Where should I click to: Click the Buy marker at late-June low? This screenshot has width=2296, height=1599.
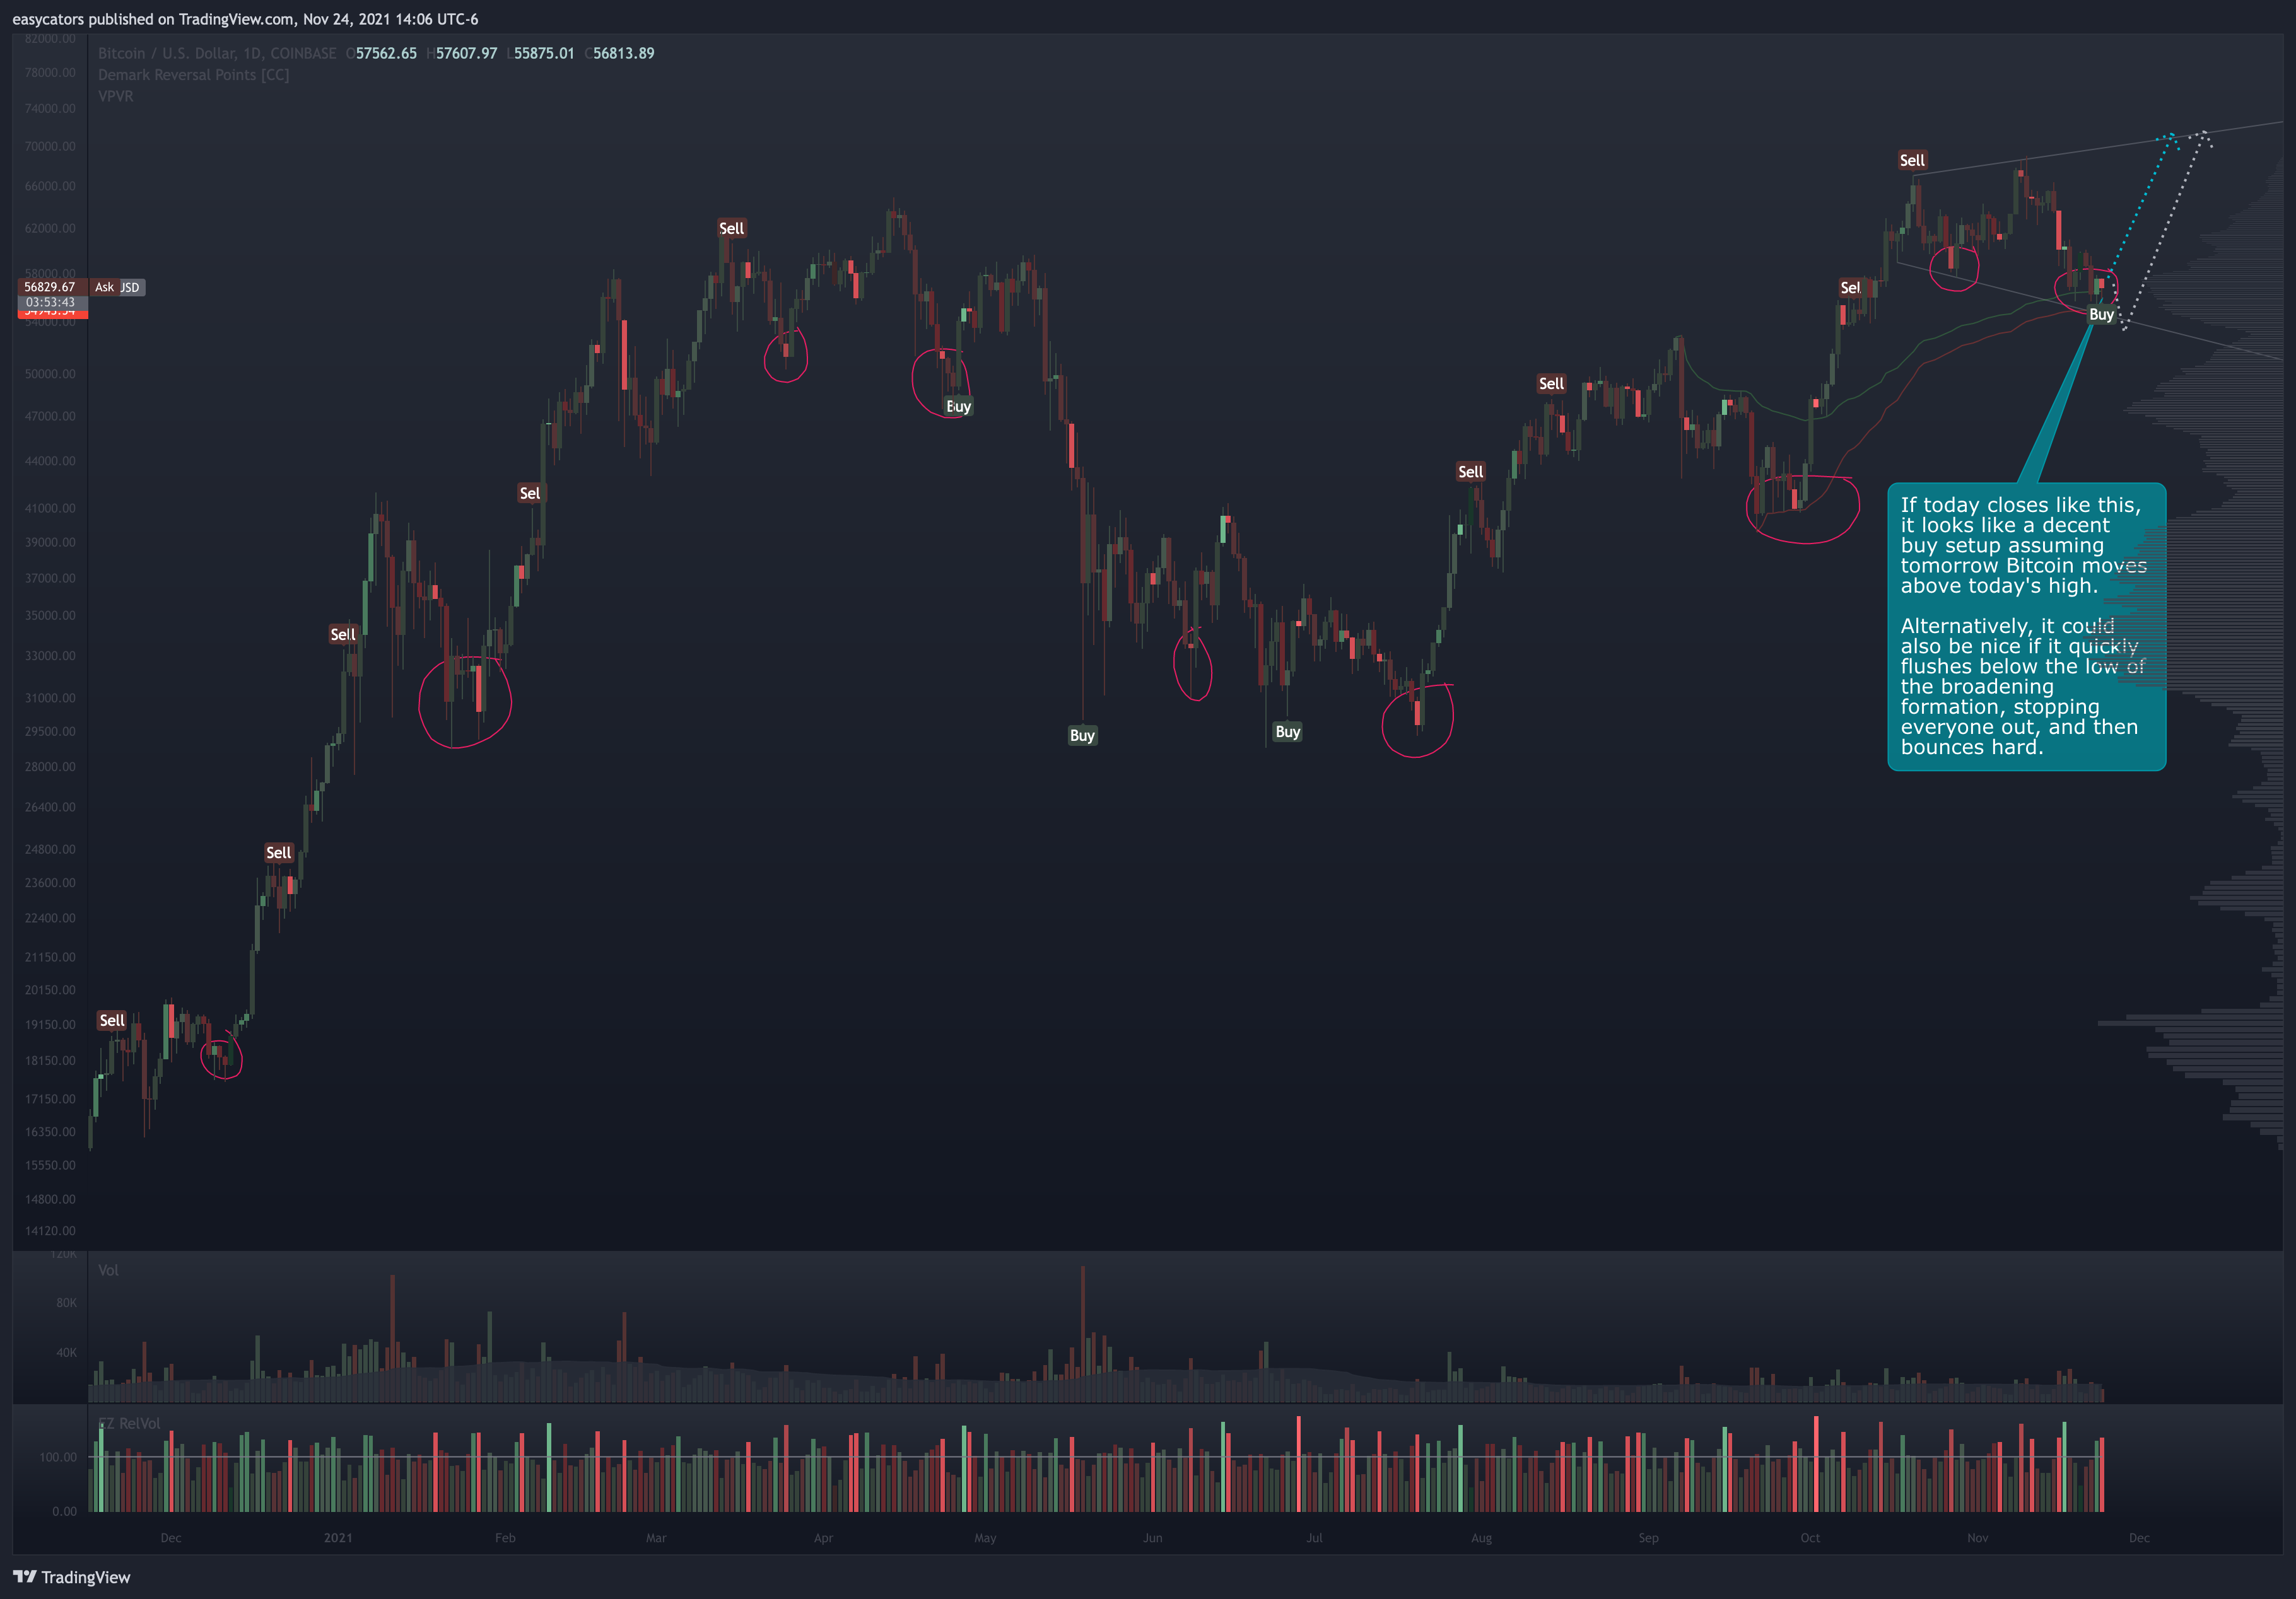tap(1287, 731)
